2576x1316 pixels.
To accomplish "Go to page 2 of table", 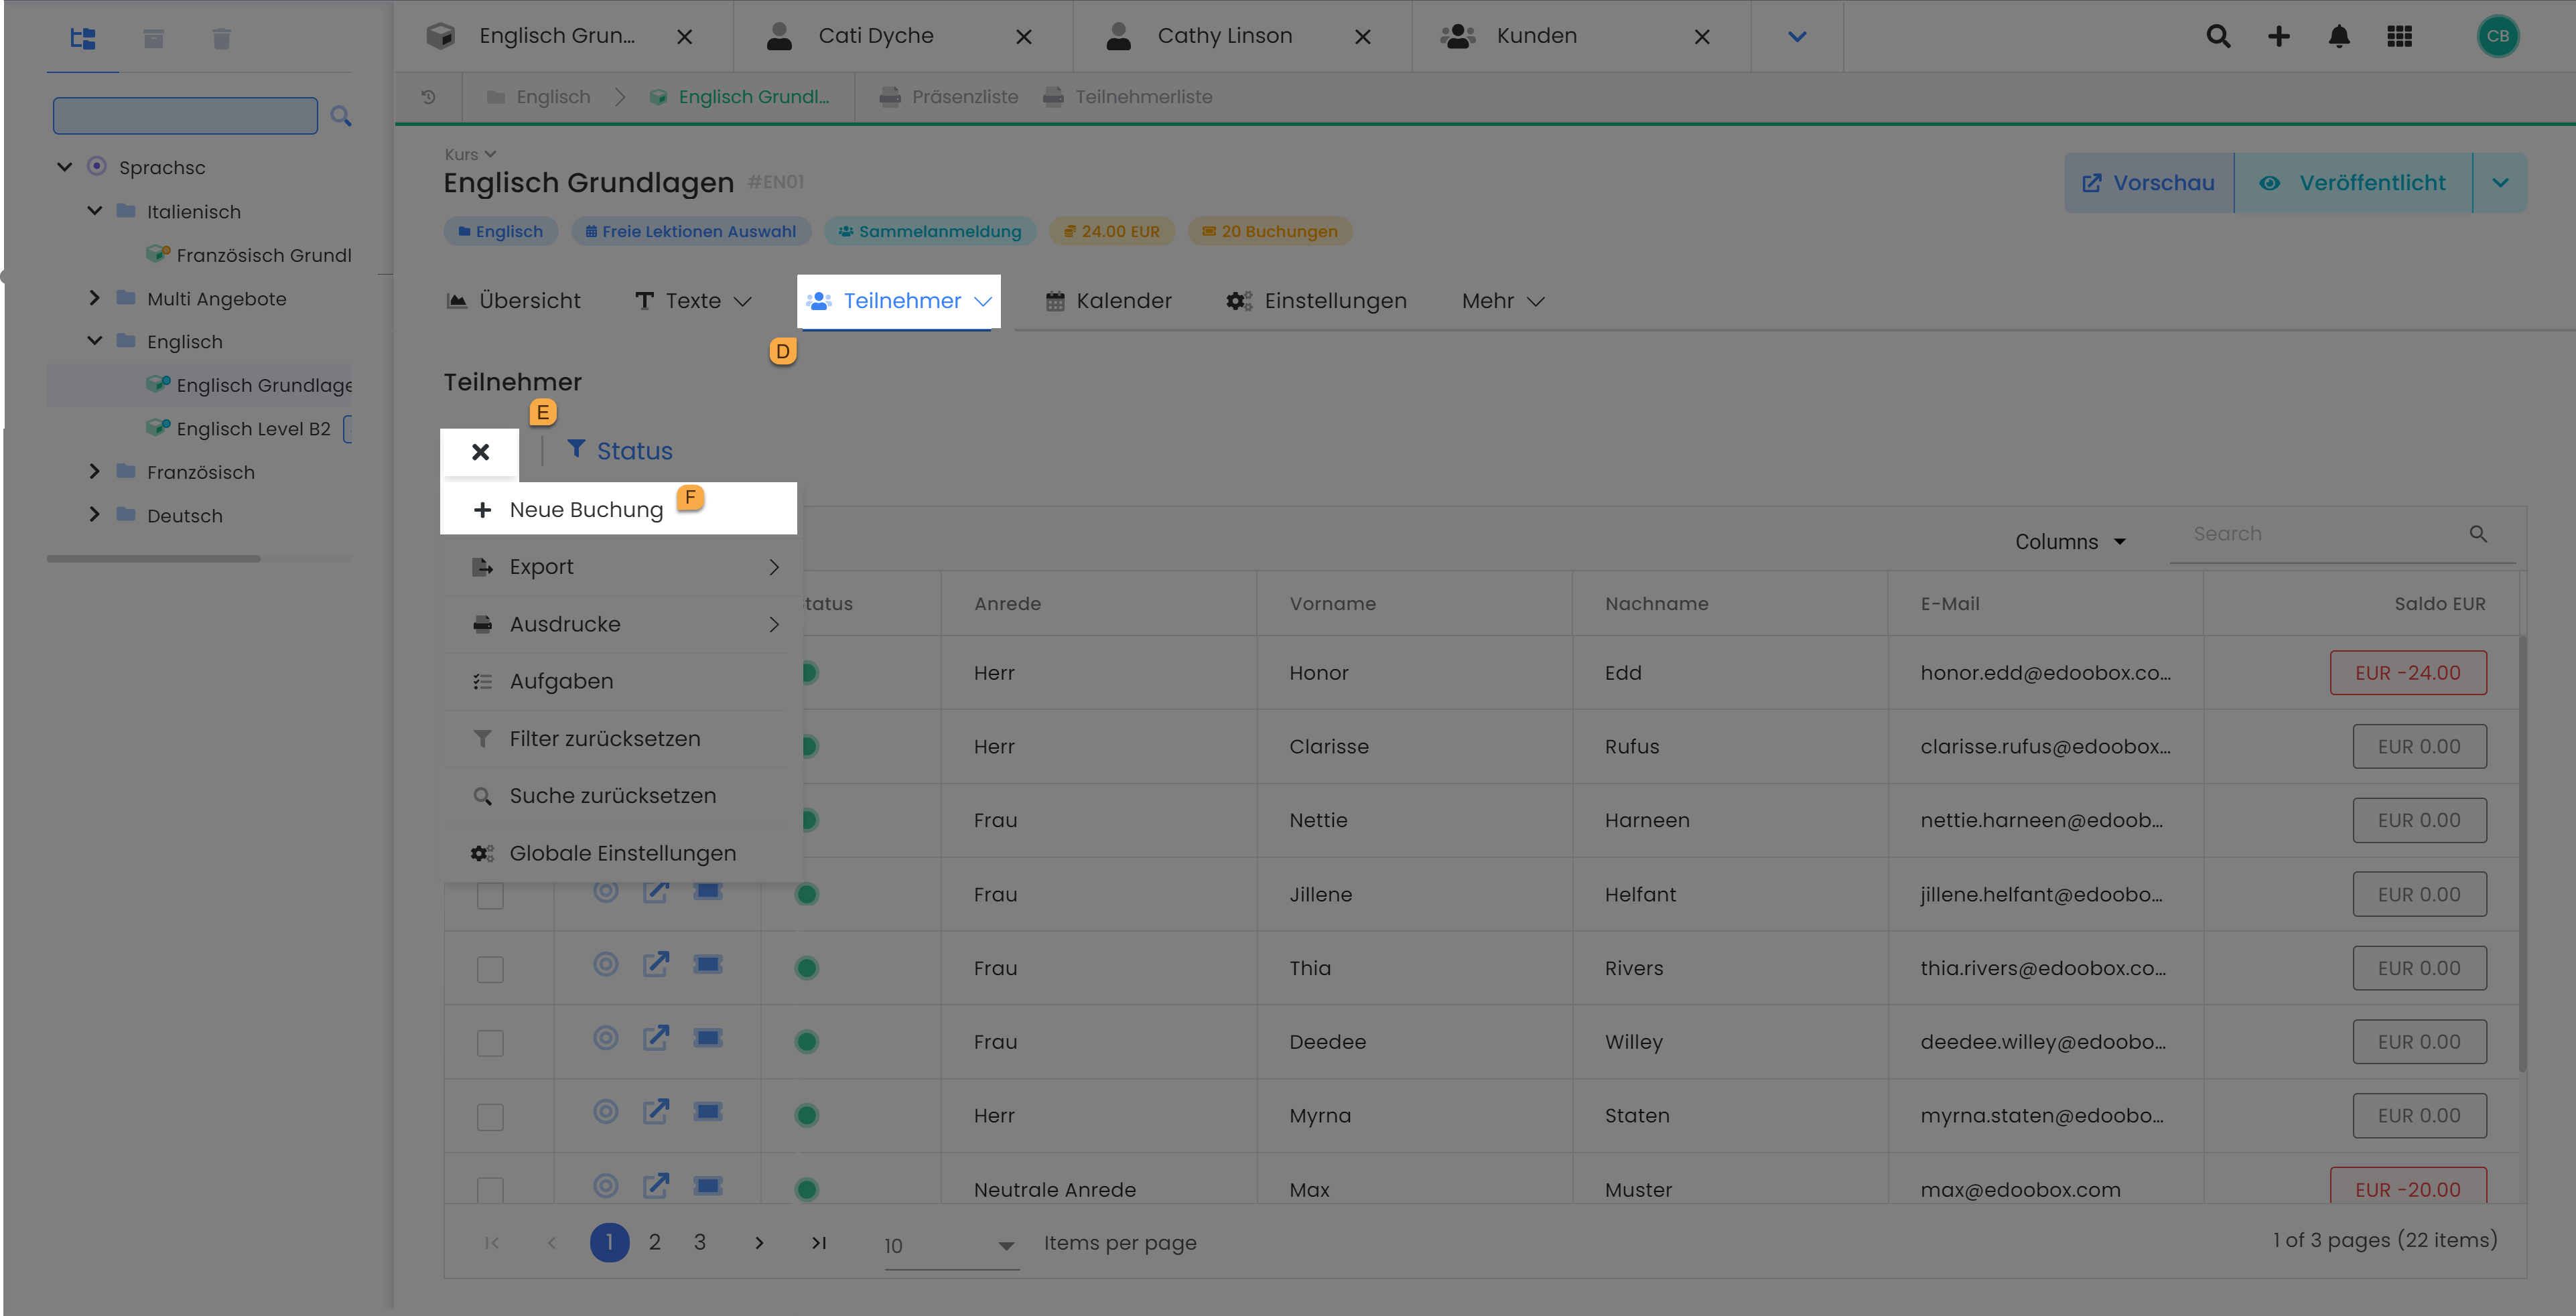I will (654, 1243).
